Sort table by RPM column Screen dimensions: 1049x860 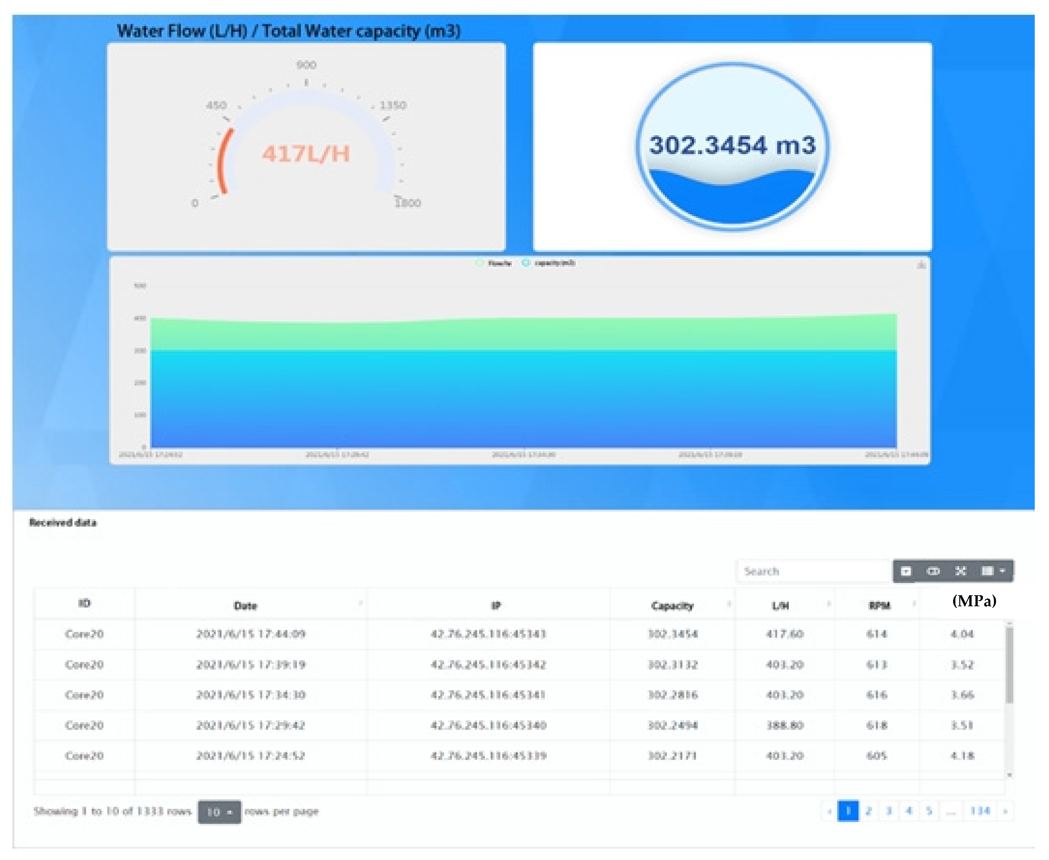point(879,605)
